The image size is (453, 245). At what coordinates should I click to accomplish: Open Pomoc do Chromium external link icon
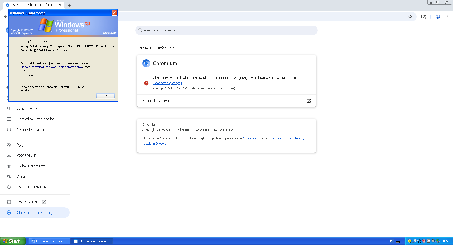(x=309, y=101)
